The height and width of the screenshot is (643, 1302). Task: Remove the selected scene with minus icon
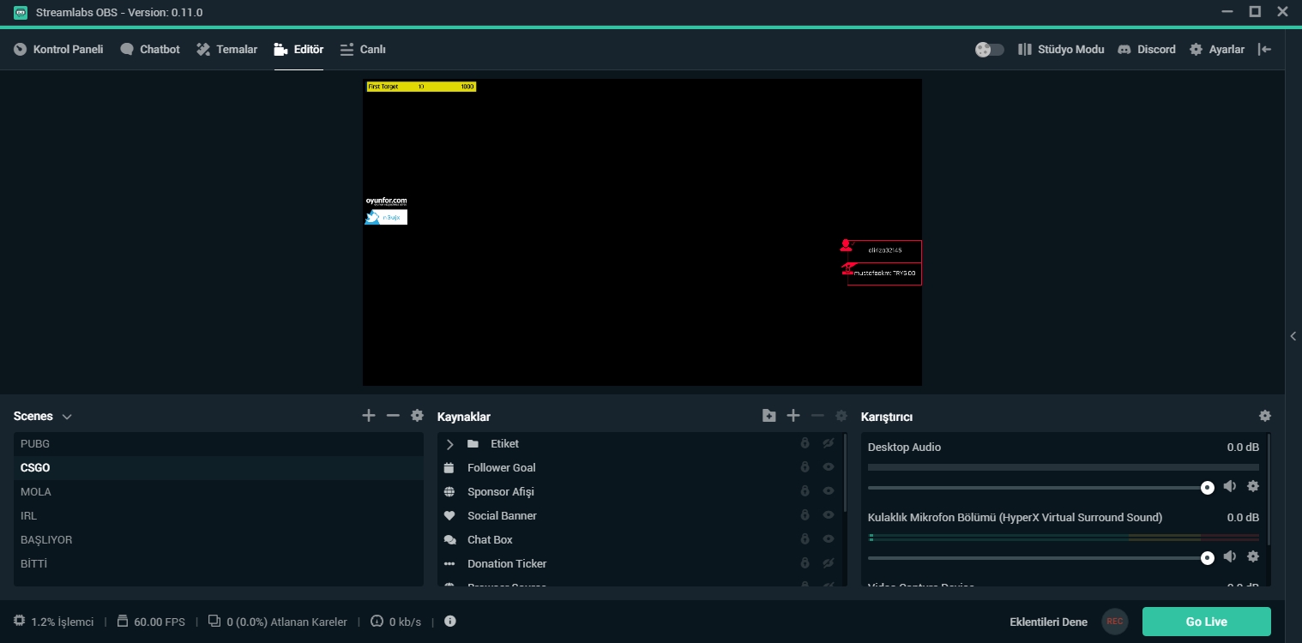pyautogui.click(x=393, y=415)
